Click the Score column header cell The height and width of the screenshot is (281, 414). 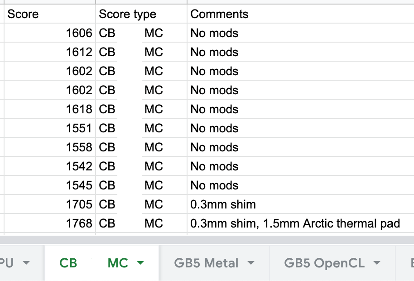coord(50,14)
